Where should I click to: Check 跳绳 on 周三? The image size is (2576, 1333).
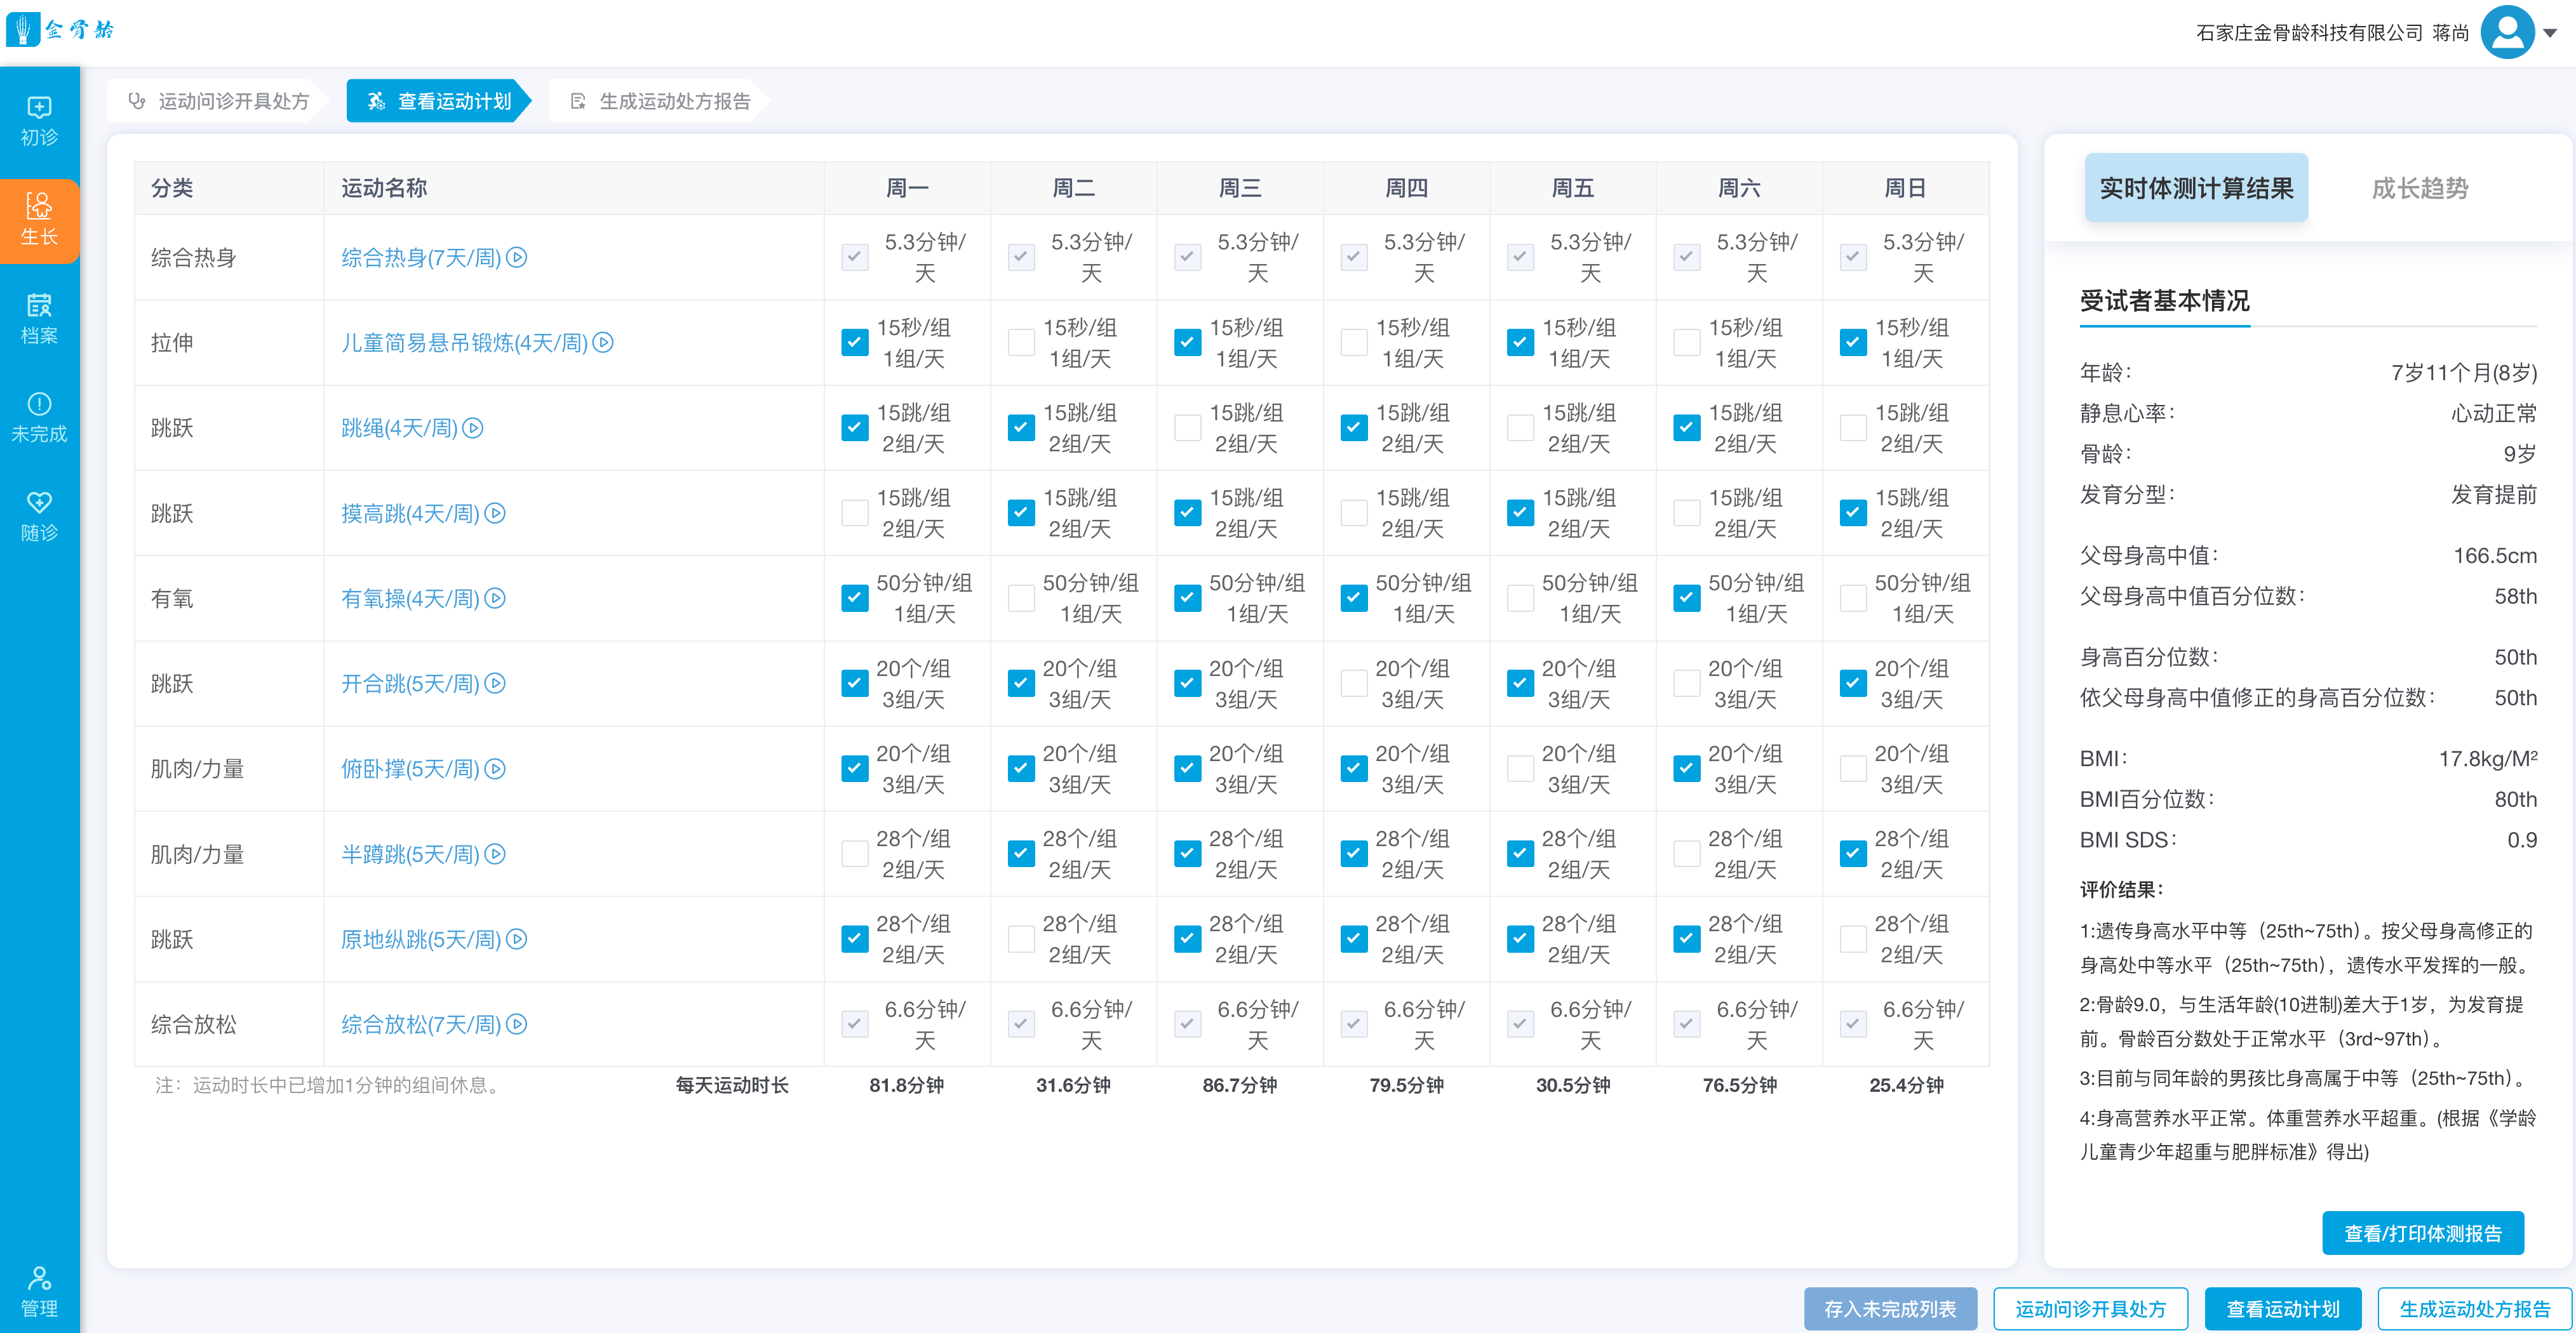[x=1187, y=428]
